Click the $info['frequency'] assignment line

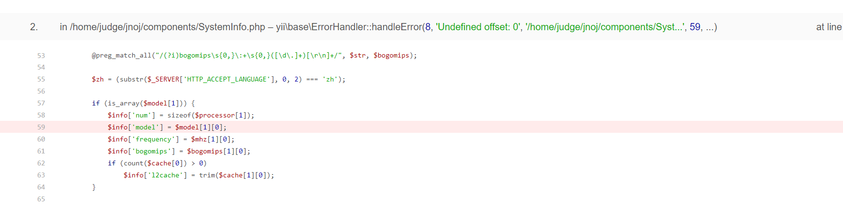click(171, 140)
